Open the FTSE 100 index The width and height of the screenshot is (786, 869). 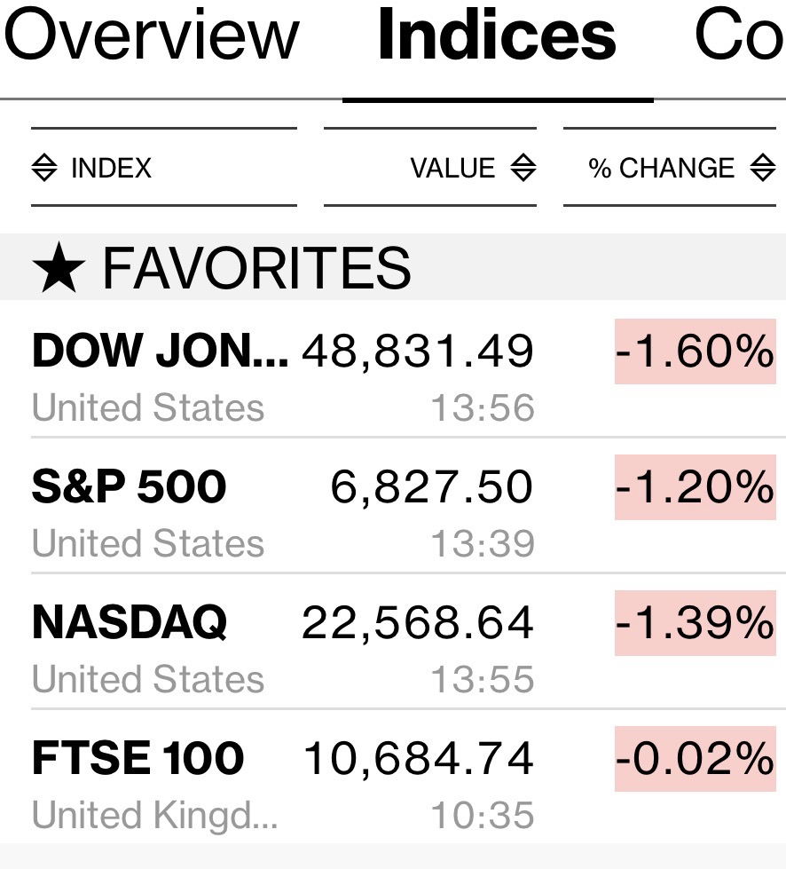tap(138, 759)
